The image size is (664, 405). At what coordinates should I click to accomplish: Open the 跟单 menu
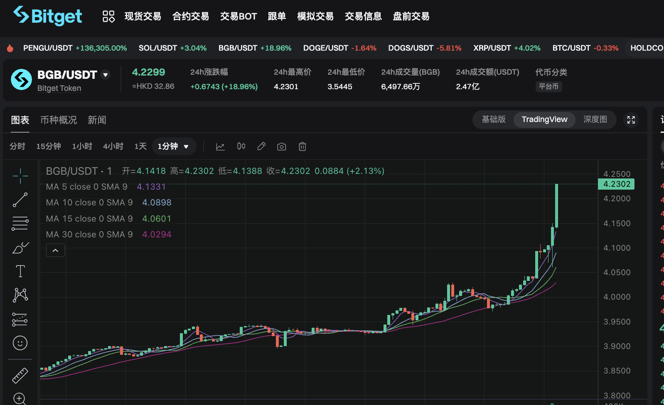[277, 16]
